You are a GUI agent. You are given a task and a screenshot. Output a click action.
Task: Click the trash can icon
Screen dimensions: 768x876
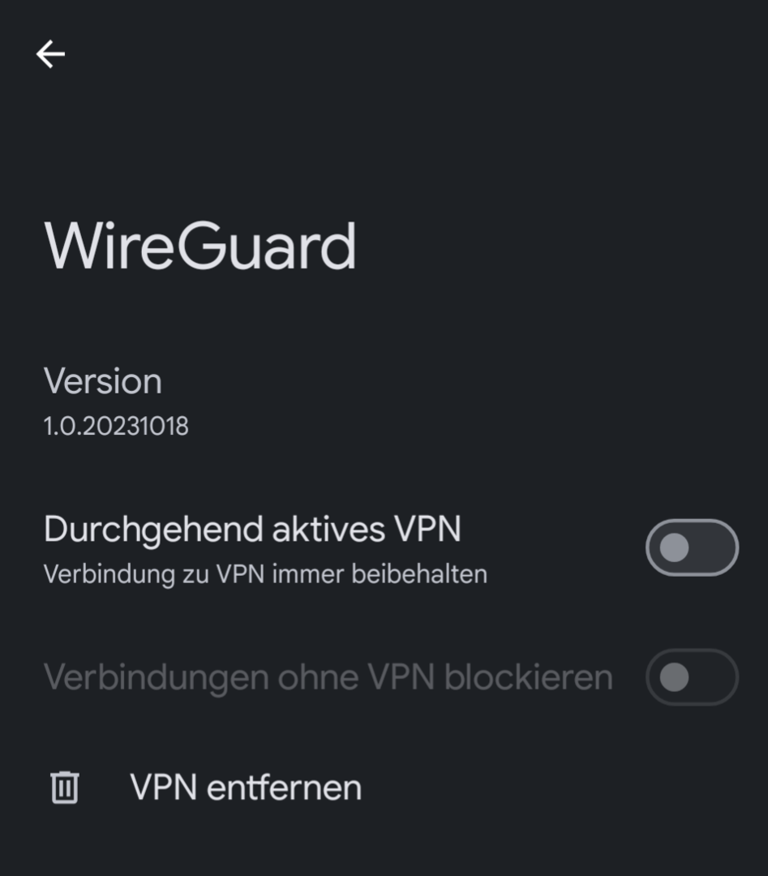tap(65, 788)
